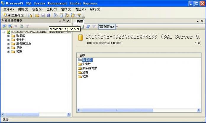This screenshot has height=123, width=206.
Task: Click the right scroll arrow of the summary list
Action: 199,110
